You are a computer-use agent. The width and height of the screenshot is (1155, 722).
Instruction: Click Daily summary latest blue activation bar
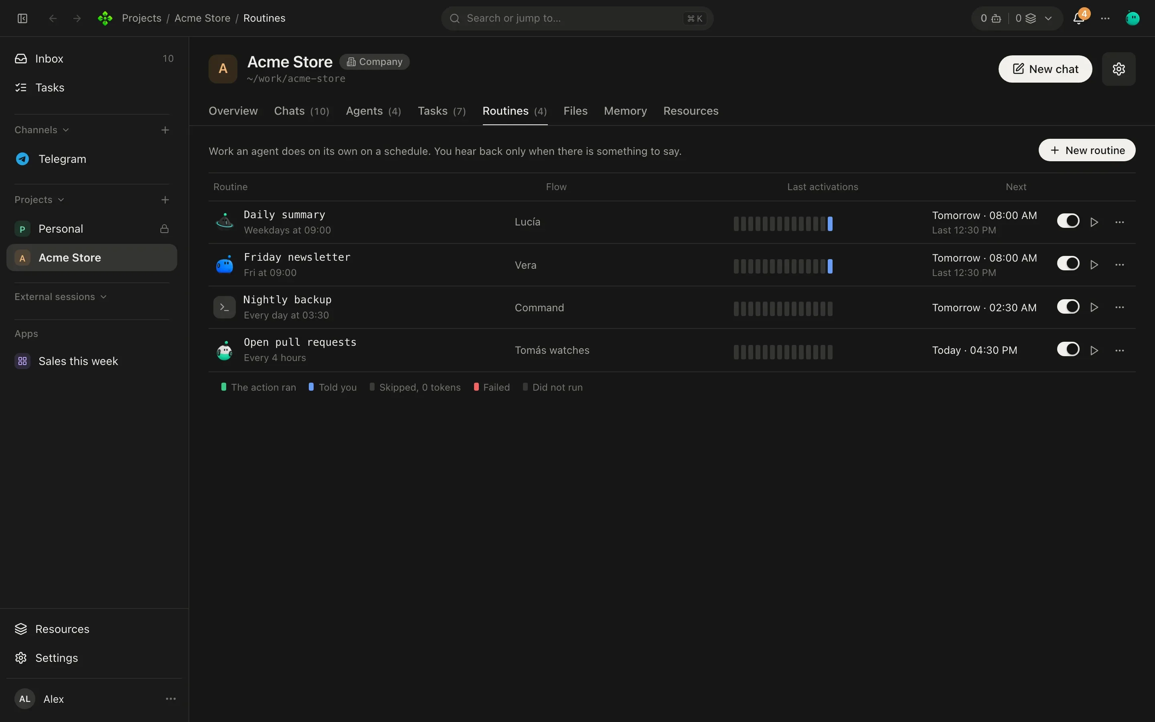[830, 223]
